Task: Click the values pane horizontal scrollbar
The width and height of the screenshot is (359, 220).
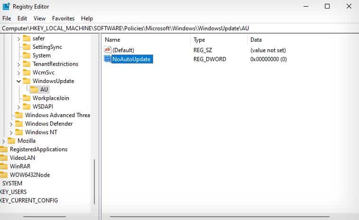Action: point(220,217)
